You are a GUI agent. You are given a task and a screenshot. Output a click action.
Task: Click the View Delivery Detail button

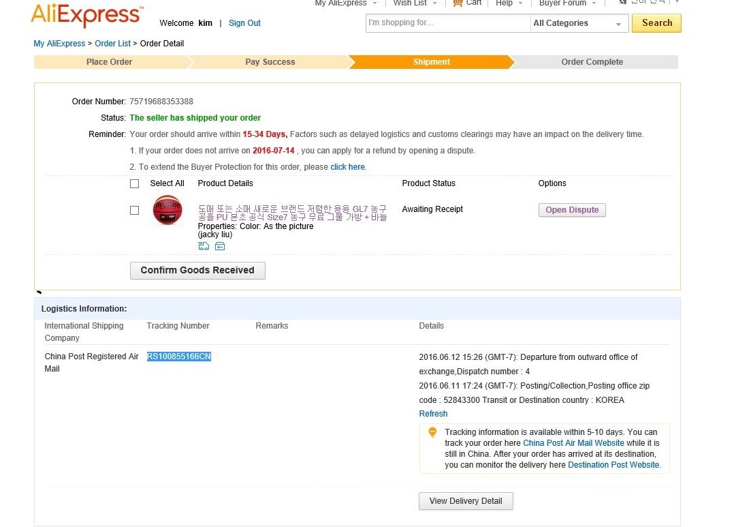tap(466, 501)
